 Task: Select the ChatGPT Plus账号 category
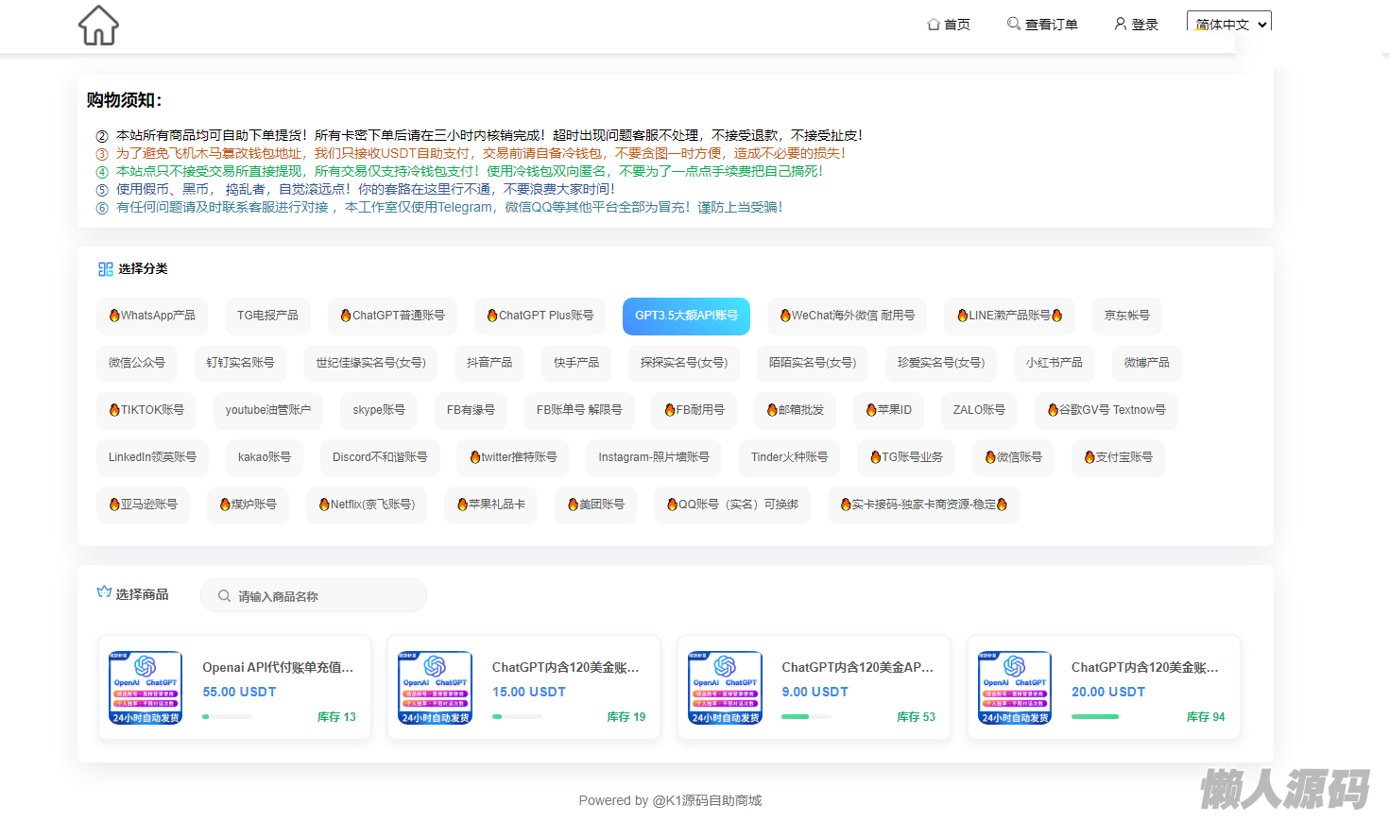click(540, 316)
